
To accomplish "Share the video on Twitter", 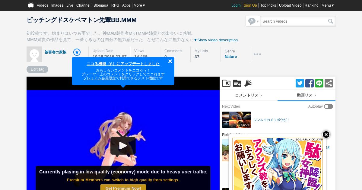I will click(300, 83).
